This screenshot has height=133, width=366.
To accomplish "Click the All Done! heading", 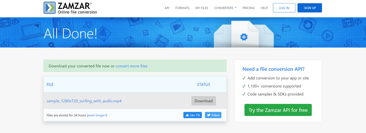I will click(x=70, y=34).
